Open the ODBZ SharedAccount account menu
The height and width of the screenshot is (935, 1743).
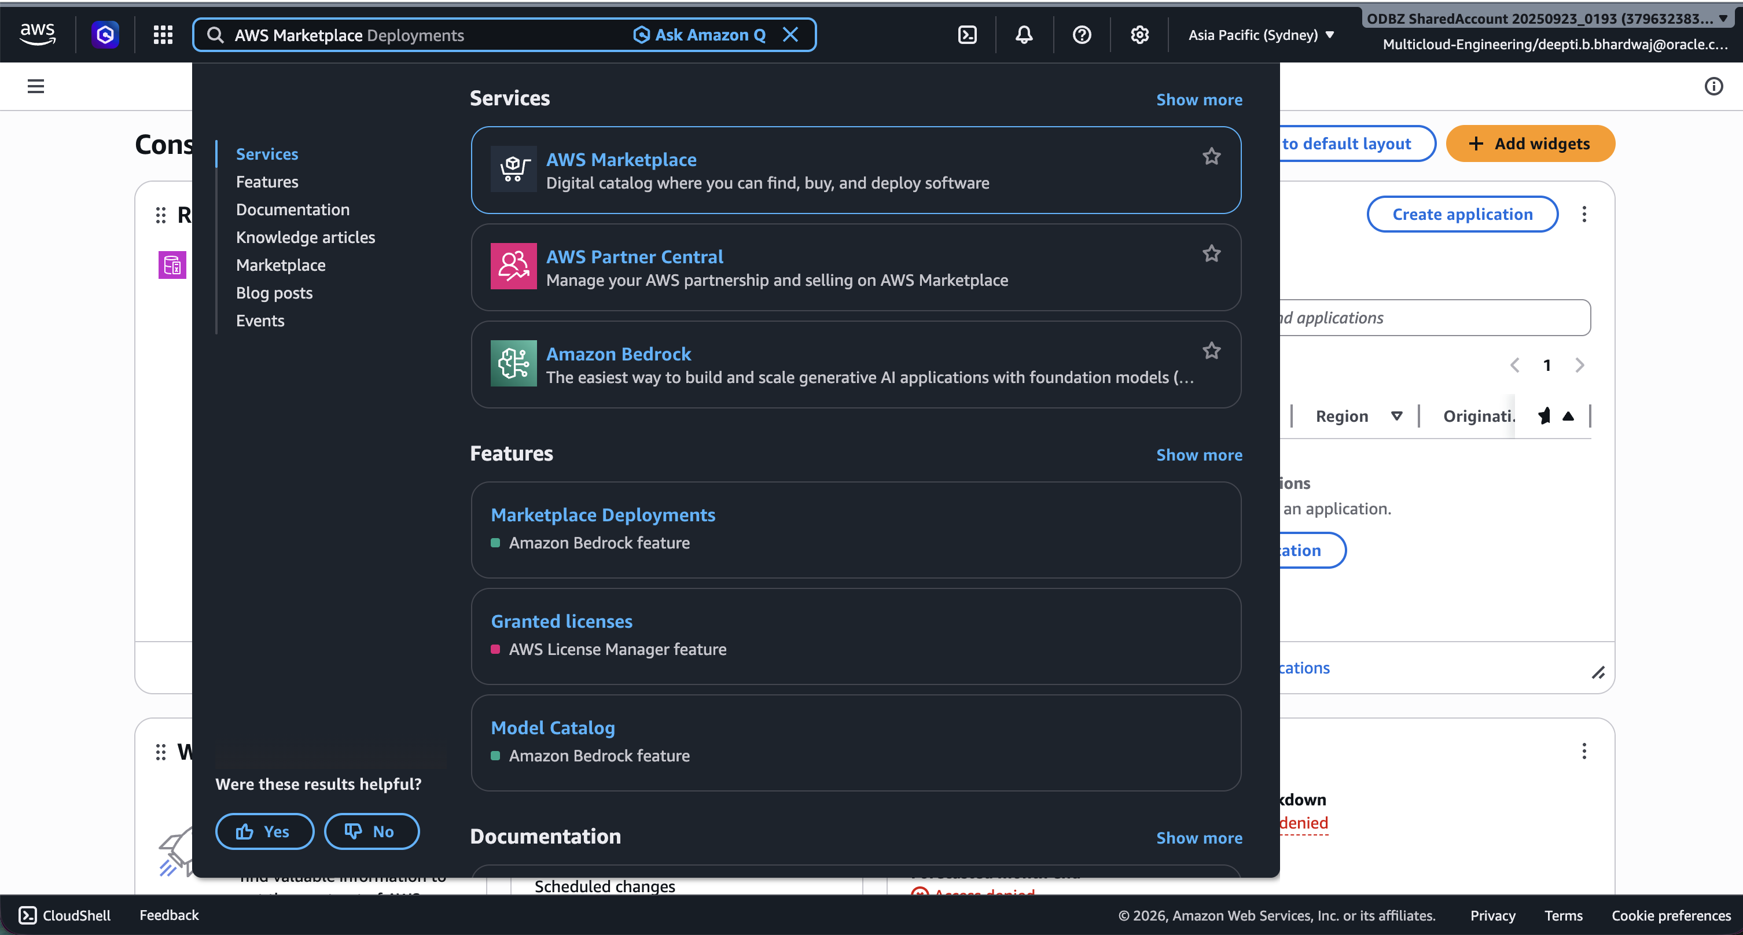point(1547,19)
